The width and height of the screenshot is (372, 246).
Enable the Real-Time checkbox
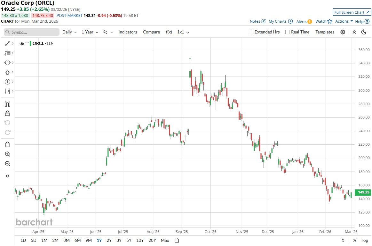287,32
